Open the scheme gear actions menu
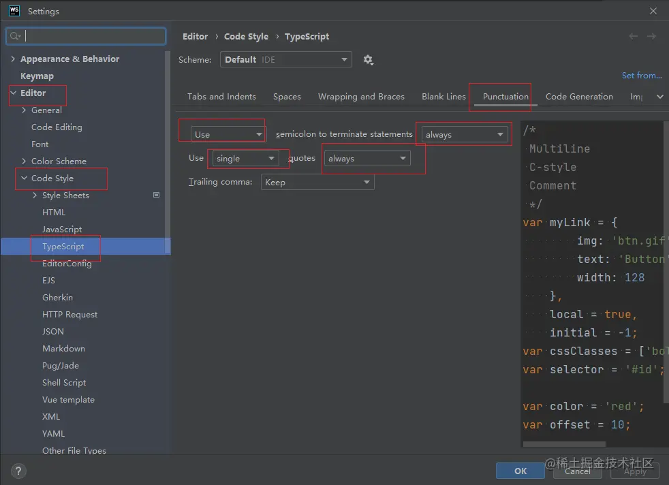The image size is (669, 485). 368,60
